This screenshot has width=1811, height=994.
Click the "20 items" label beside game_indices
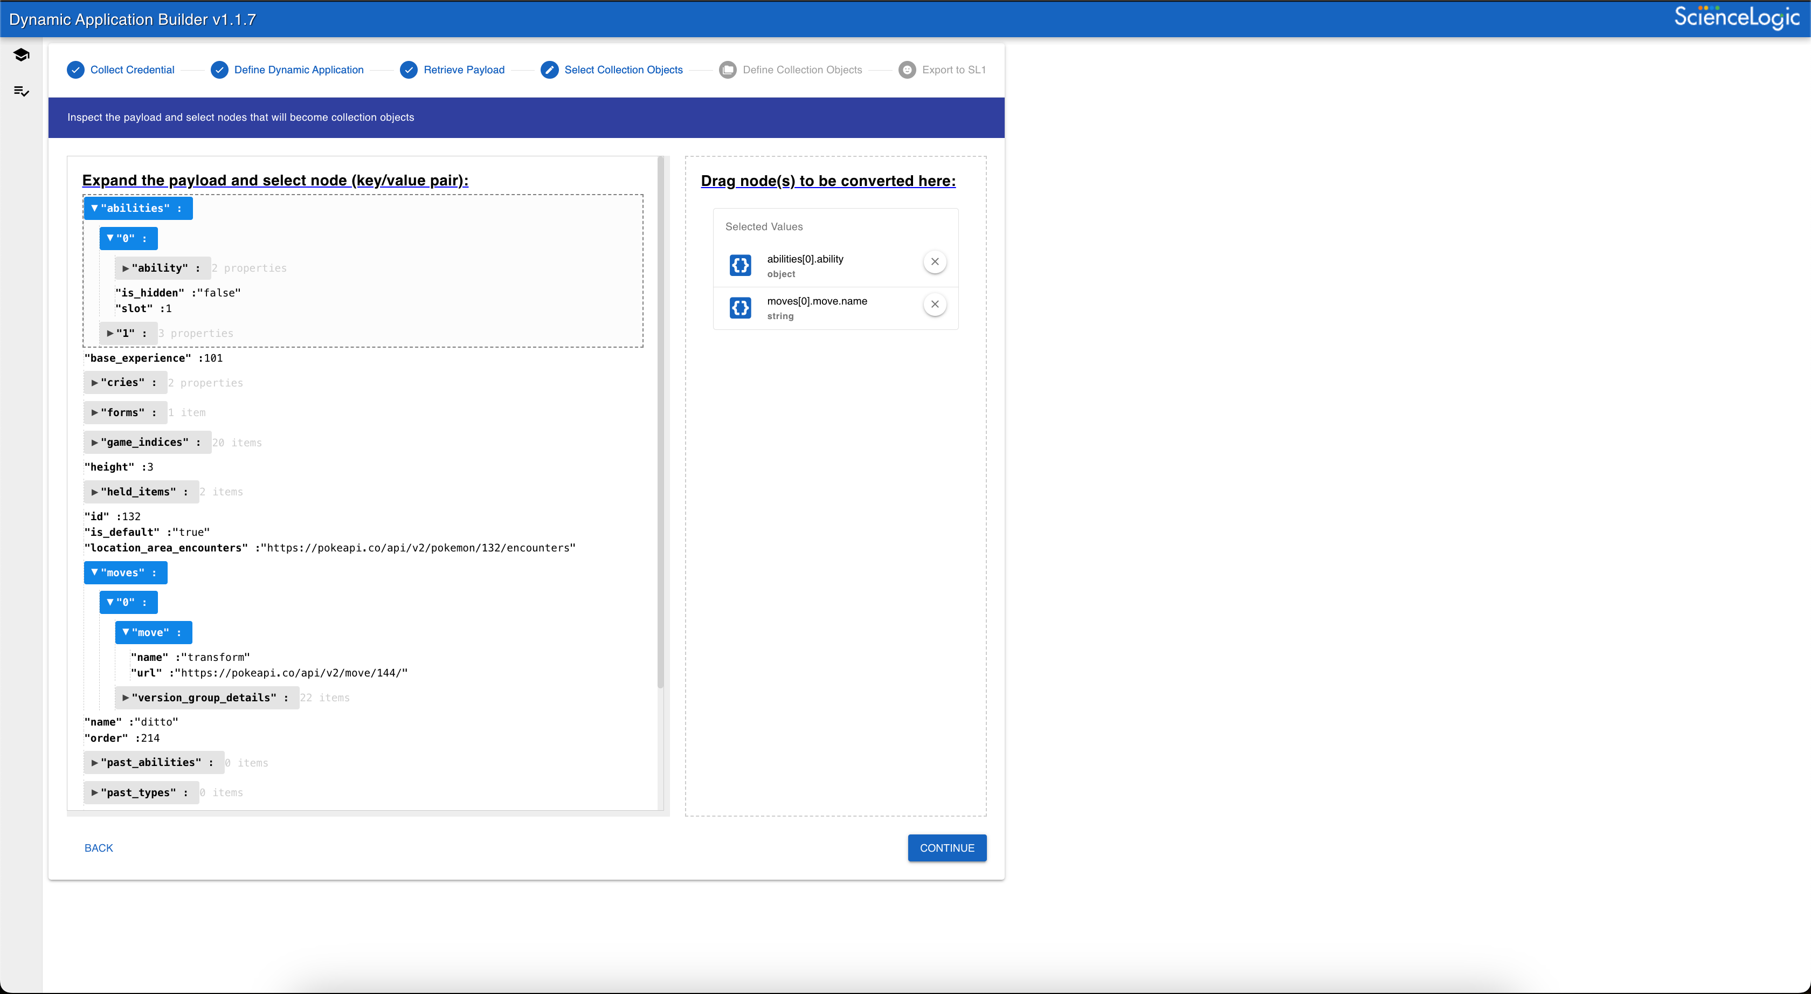237,443
